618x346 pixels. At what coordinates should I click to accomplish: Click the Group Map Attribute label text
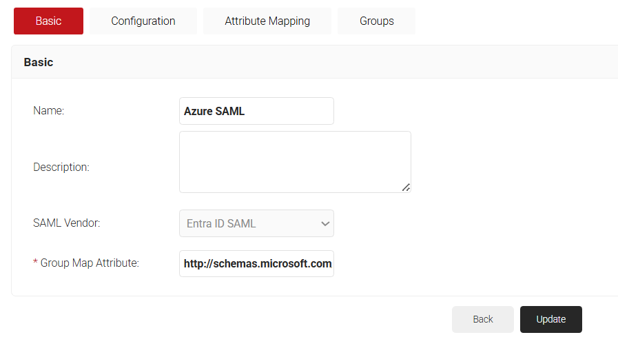[x=90, y=263]
